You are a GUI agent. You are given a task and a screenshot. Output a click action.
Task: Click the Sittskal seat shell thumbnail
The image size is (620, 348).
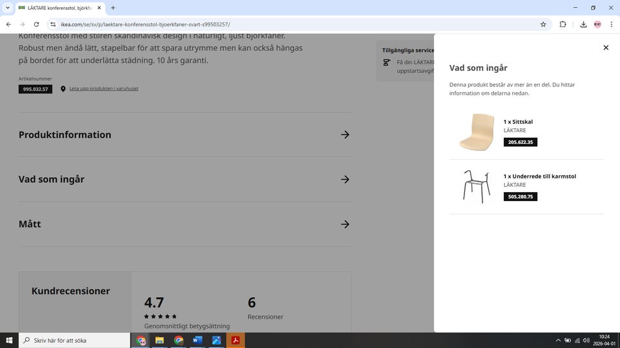(477, 131)
